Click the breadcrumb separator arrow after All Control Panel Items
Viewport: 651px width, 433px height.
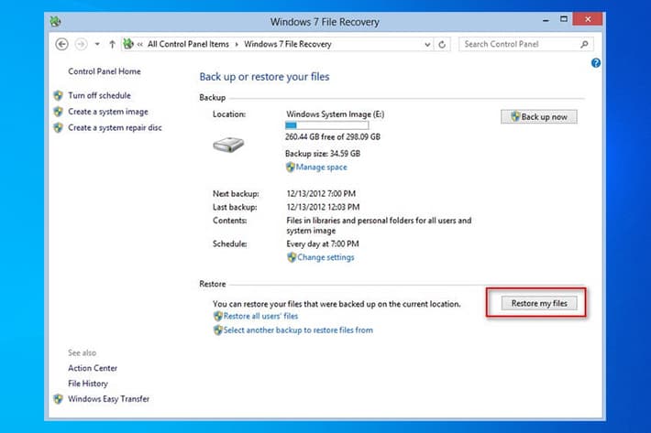(237, 44)
